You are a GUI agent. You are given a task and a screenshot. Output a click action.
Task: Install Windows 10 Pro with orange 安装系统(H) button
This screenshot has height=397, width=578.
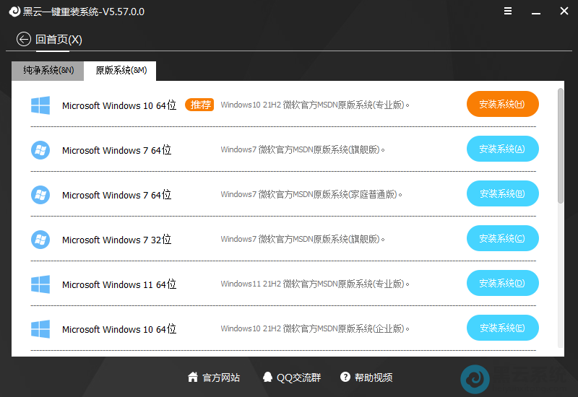502,104
